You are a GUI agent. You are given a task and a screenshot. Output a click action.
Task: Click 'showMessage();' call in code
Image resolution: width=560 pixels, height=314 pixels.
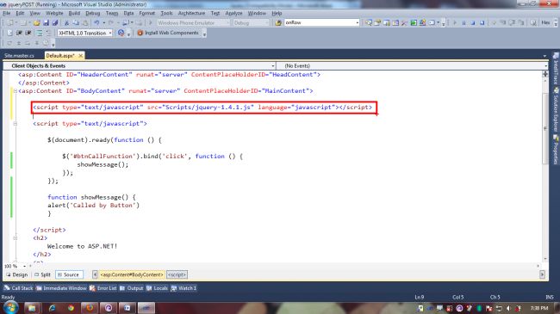103,164
